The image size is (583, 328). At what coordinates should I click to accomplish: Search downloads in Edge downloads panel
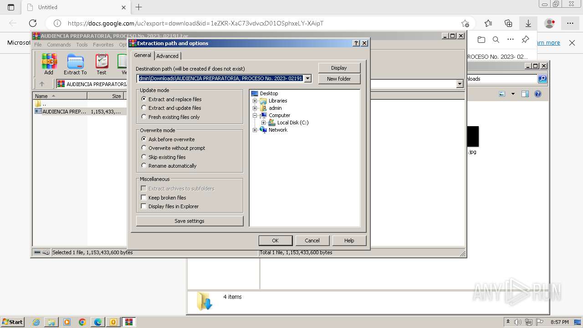coord(496,40)
